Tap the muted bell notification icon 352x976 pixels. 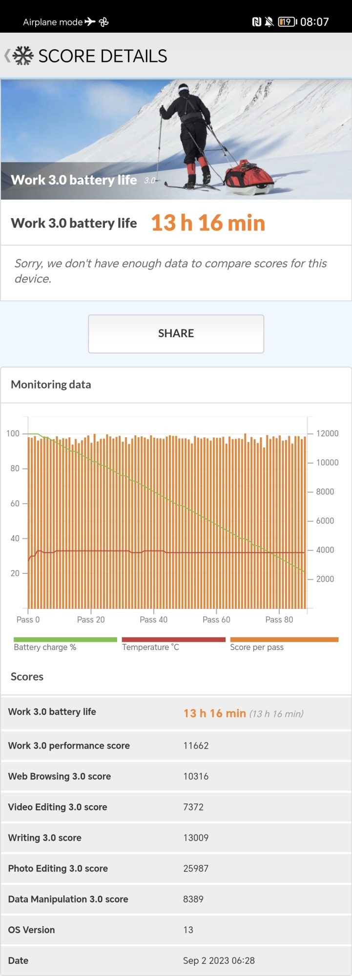coord(269,21)
